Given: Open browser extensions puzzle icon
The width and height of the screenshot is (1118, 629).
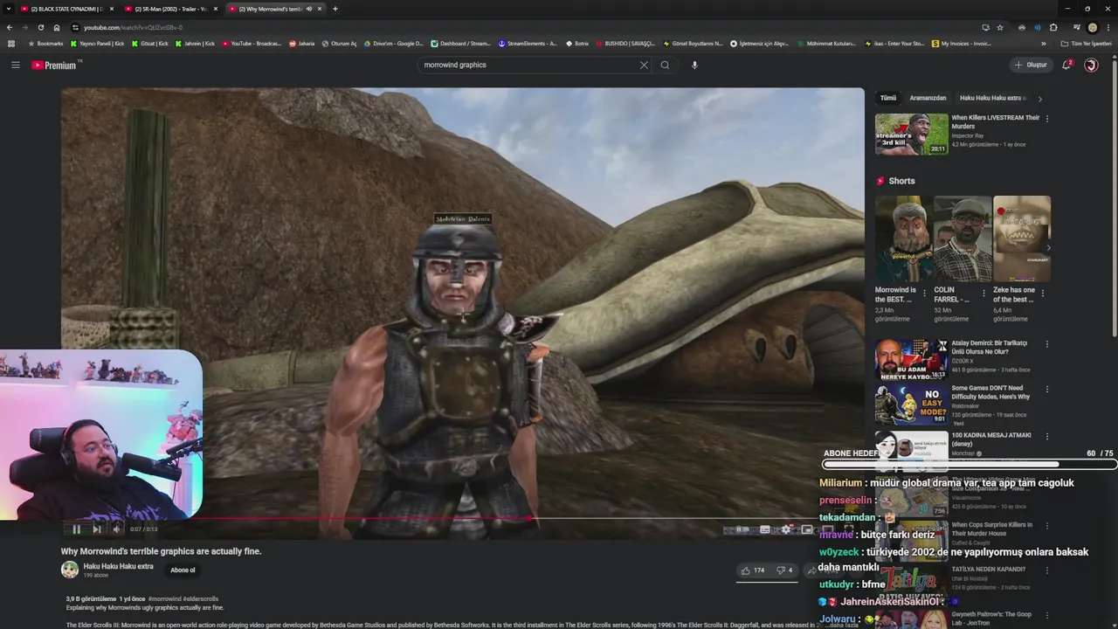Looking at the screenshot, I should pos(1053,27).
